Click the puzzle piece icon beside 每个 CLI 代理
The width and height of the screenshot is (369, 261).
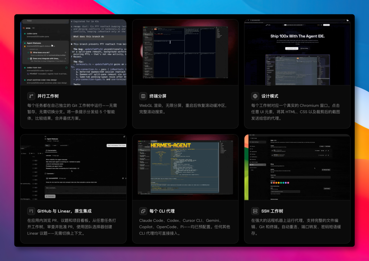click(143, 211)
